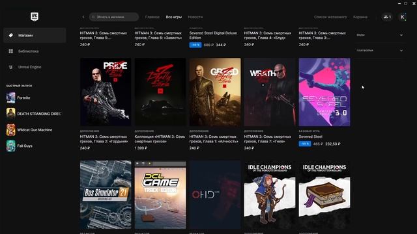Open the Severed Steel 3.0 cover
417x234 pixels.
click(324, 92)
